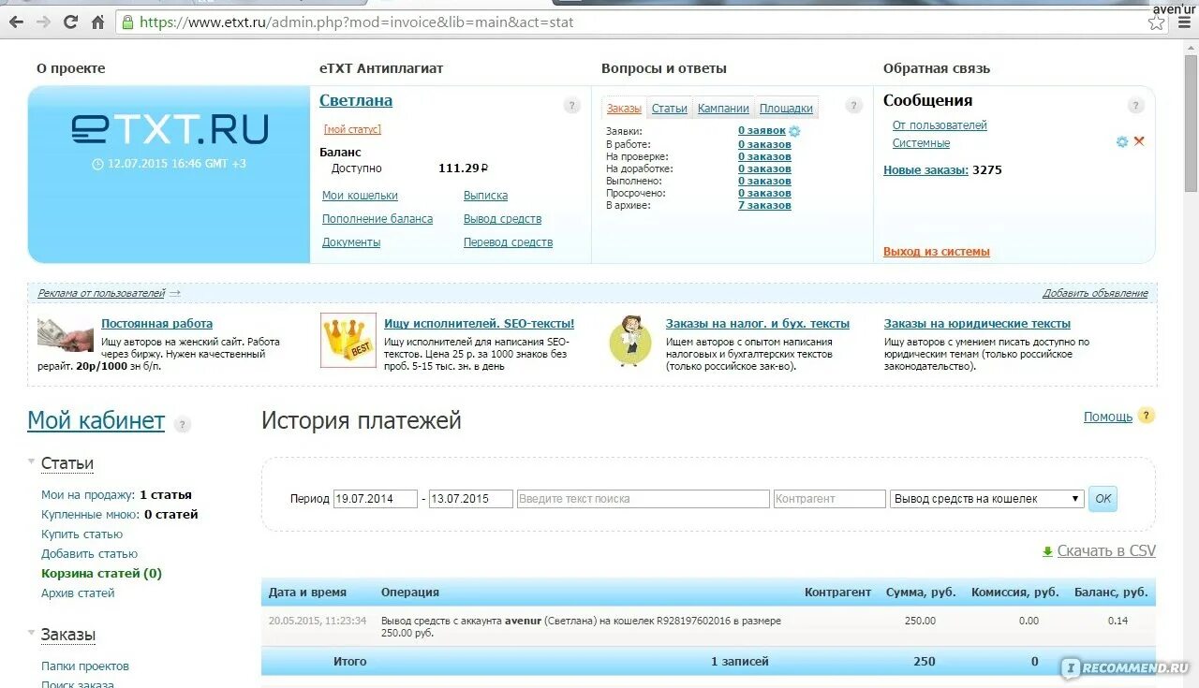Go back with browser back arrow

[16, 22]
